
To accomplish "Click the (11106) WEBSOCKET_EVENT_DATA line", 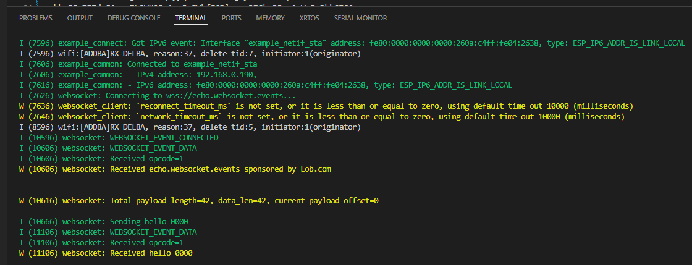I will tap(108, 232).
